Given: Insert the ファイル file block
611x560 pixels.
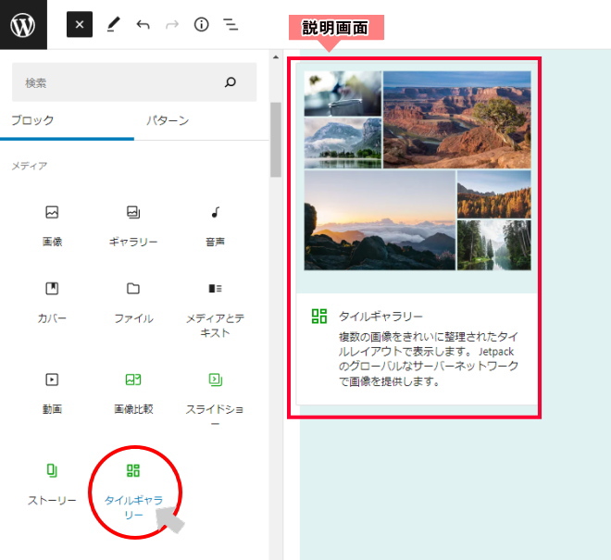Looking at the screenshot, I should coord(133,303).
